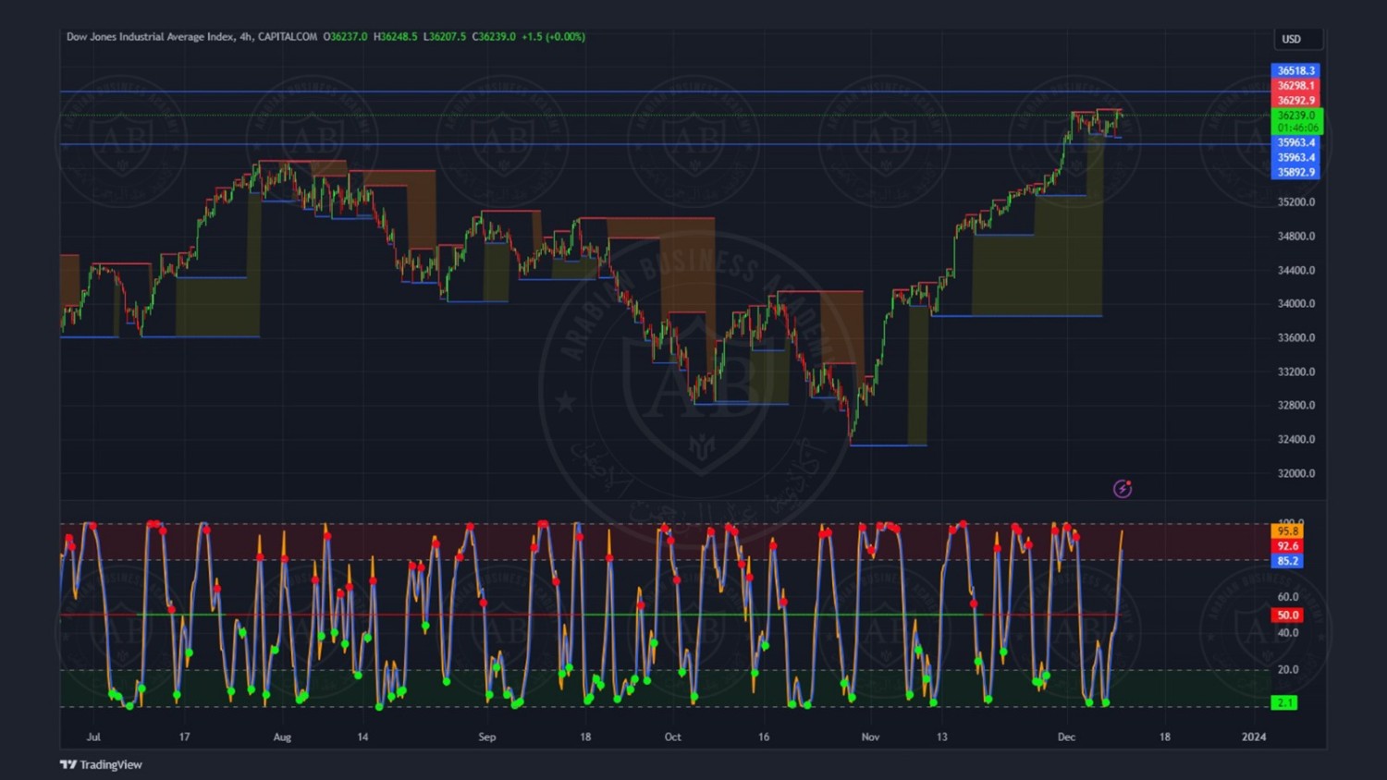Click the CAPITALCOM source label
Viewport: 1387px width, 780px height.
(288, 37)
